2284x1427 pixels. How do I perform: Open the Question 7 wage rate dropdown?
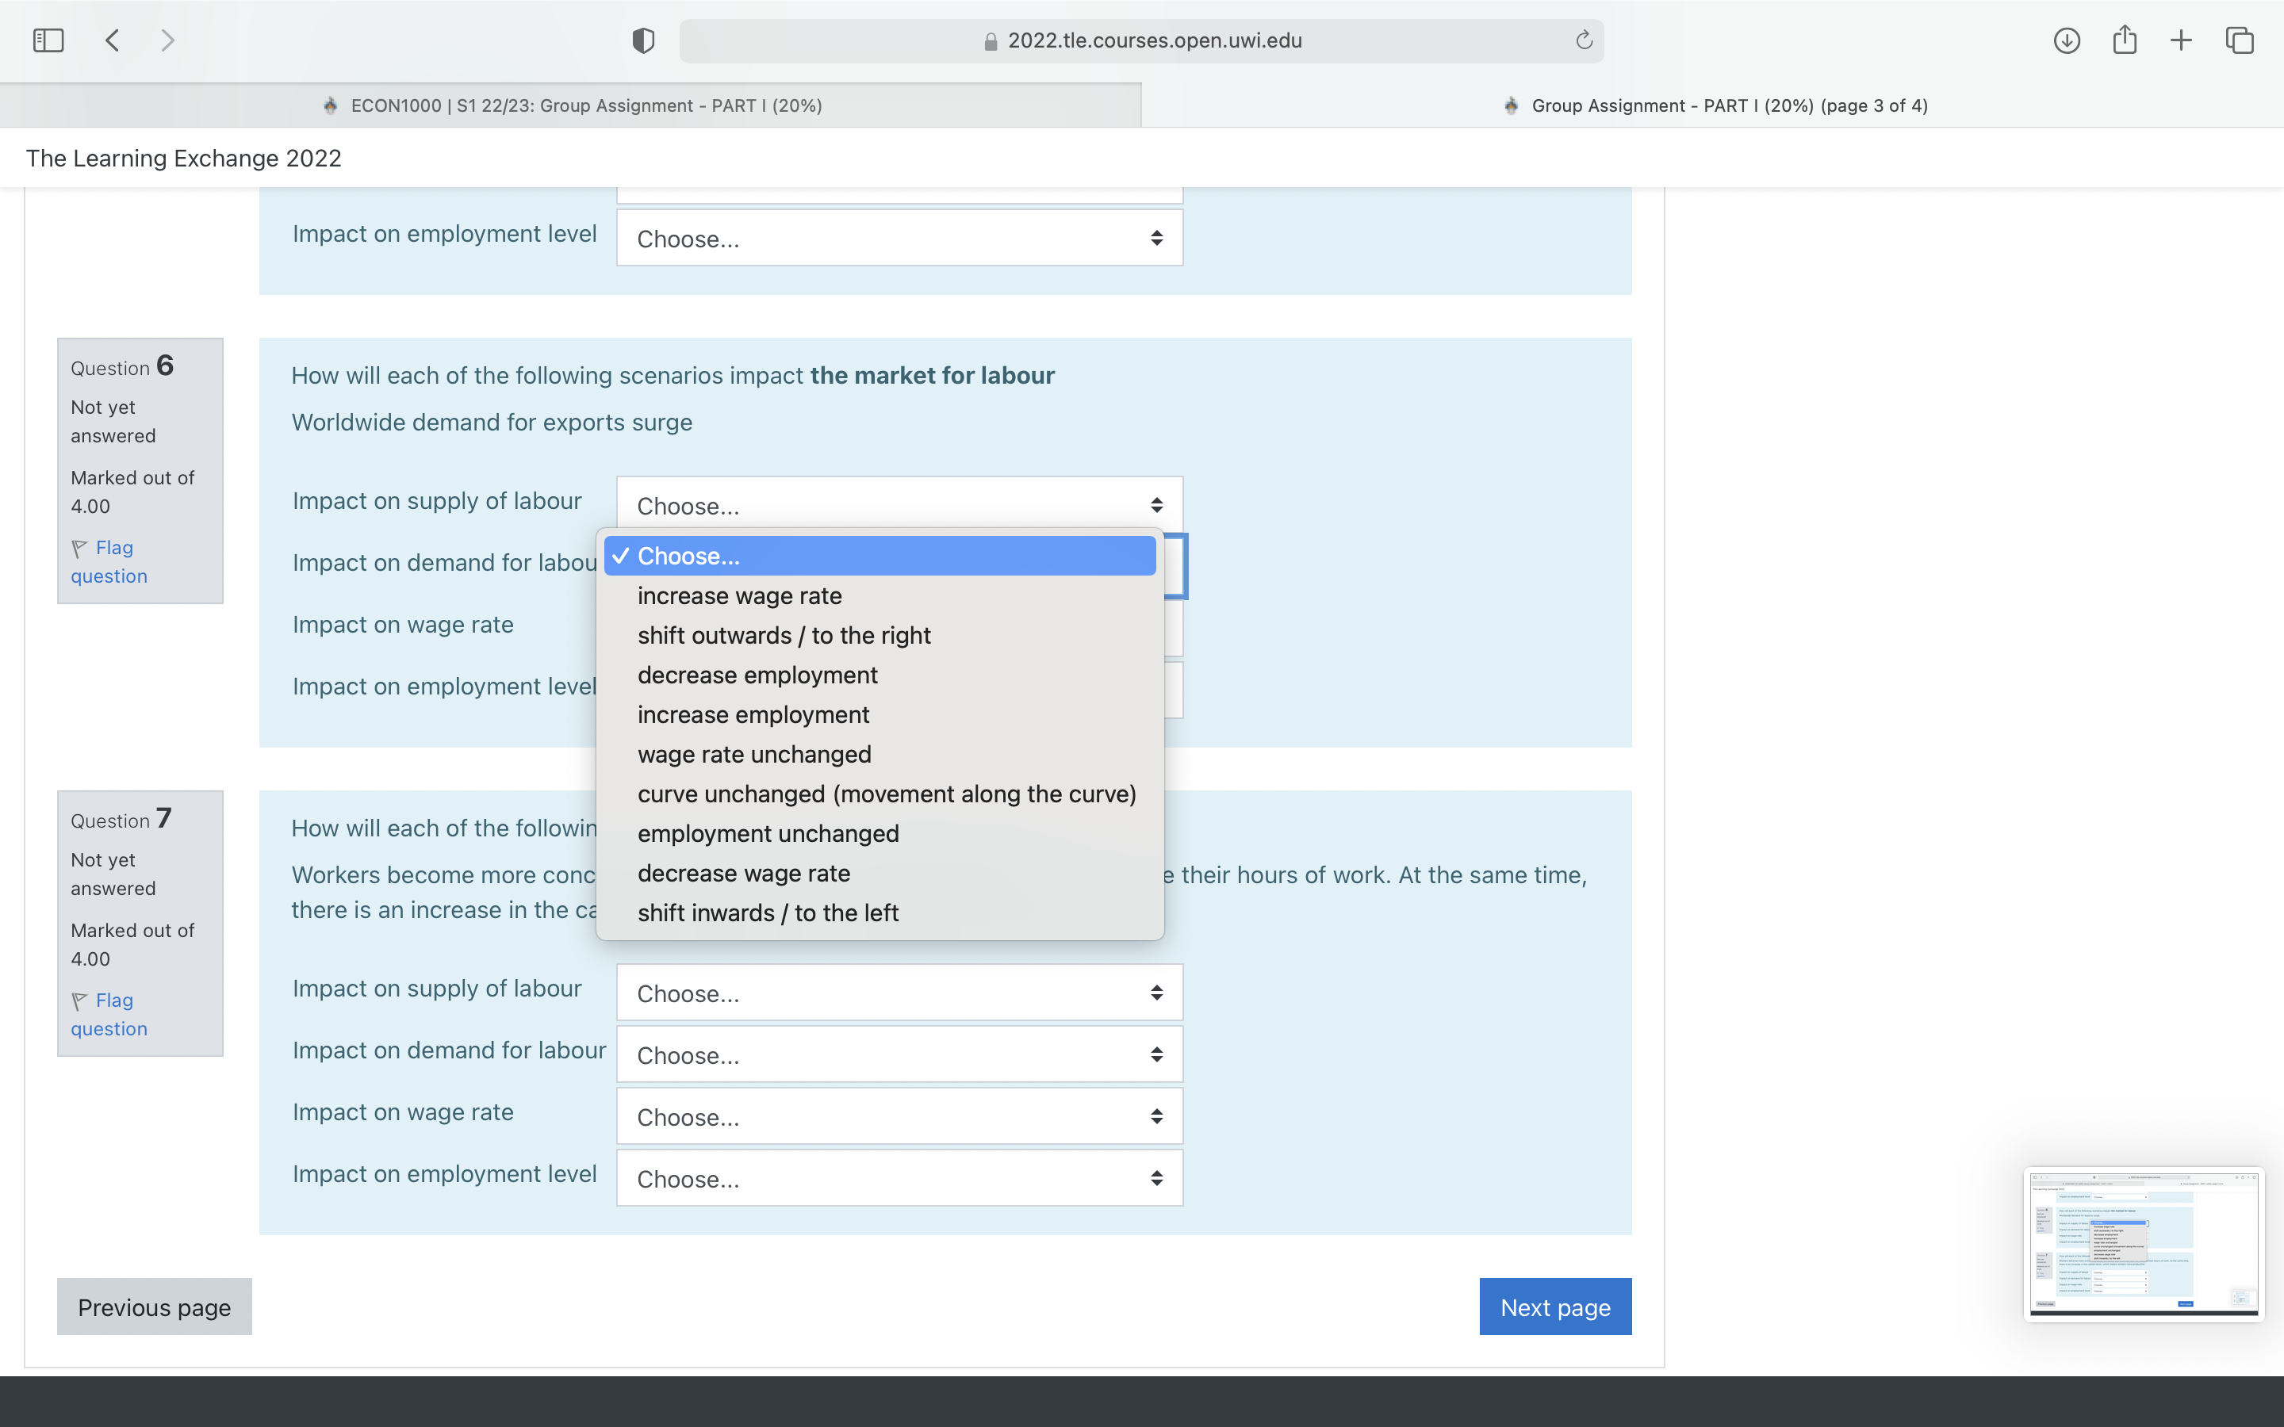click(x=899, y=1116)
